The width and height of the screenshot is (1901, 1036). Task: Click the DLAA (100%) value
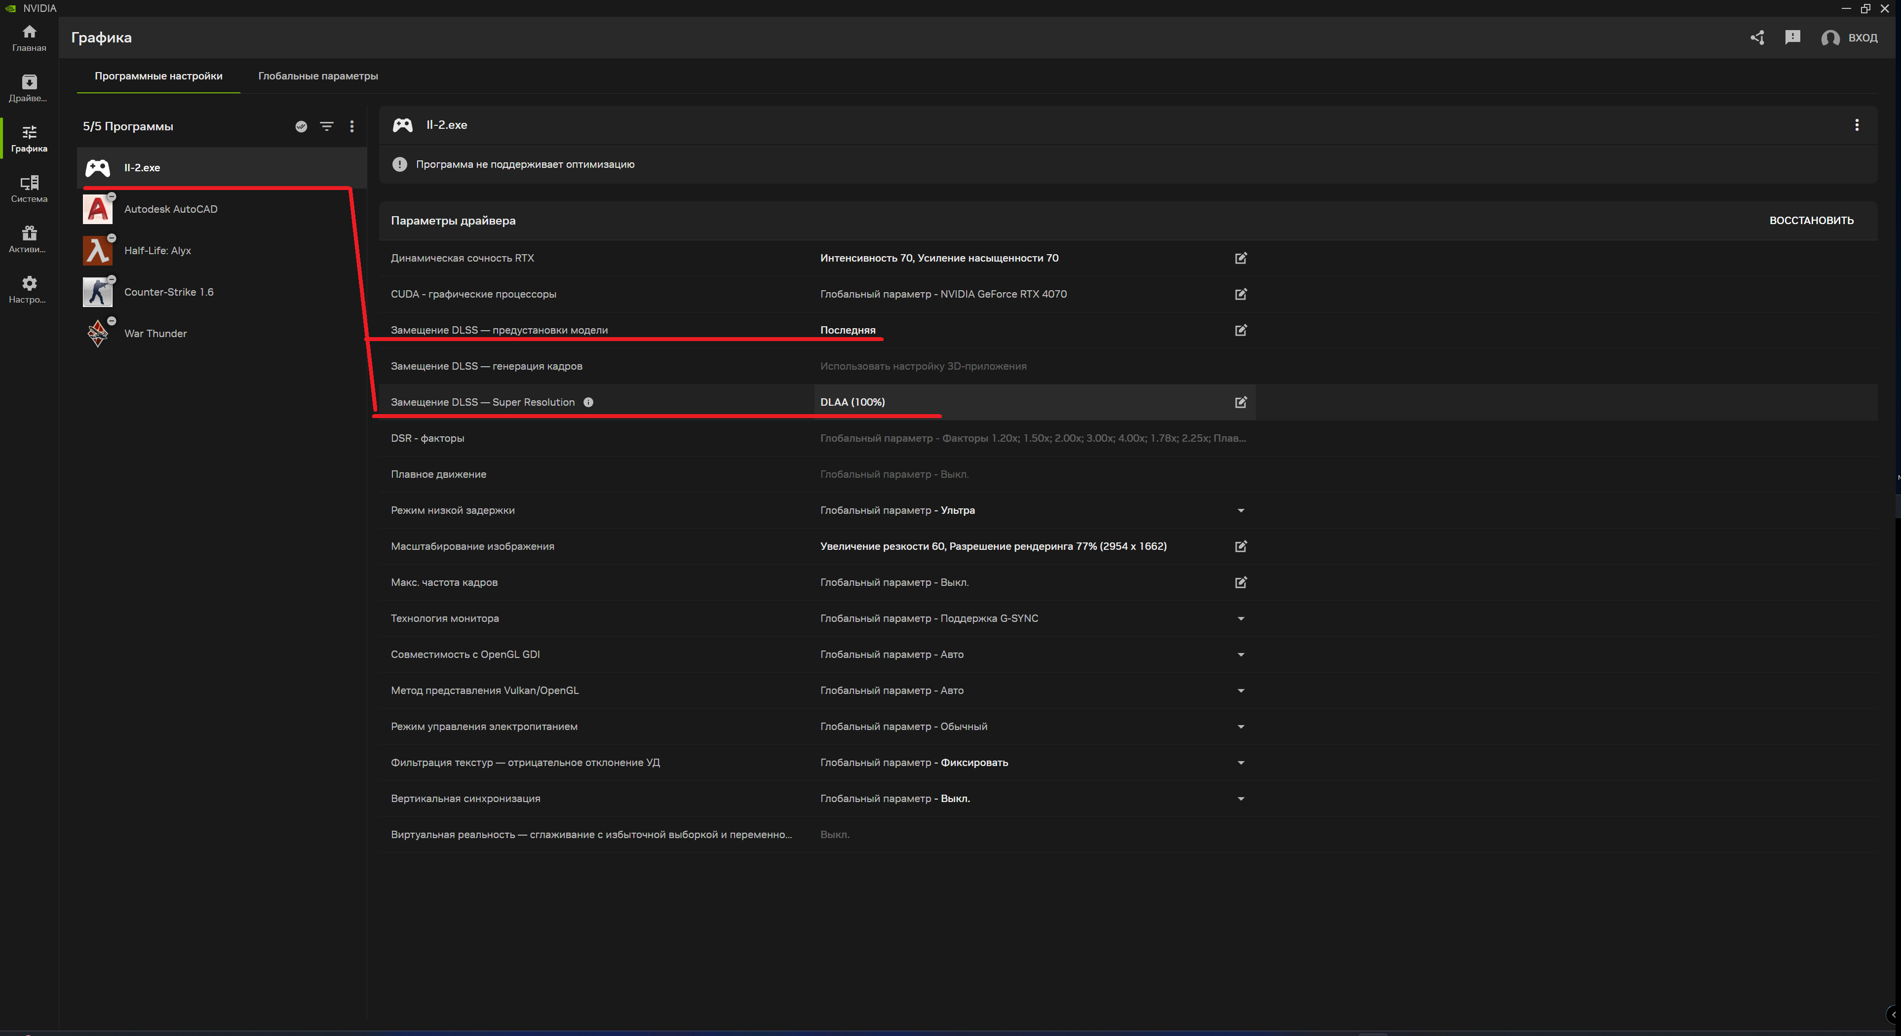coord(853,402)
